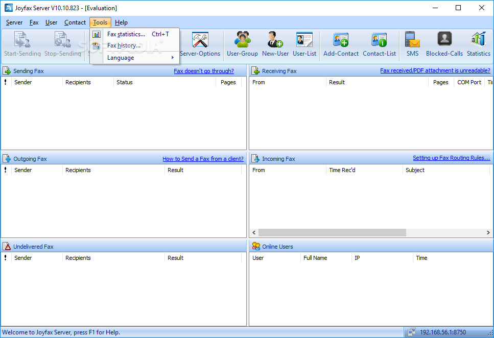Click the priority '!' column in Sending Fax
The height and width of the screenshot is (338, 494).
pyautogui.click(x=6, y=82)
